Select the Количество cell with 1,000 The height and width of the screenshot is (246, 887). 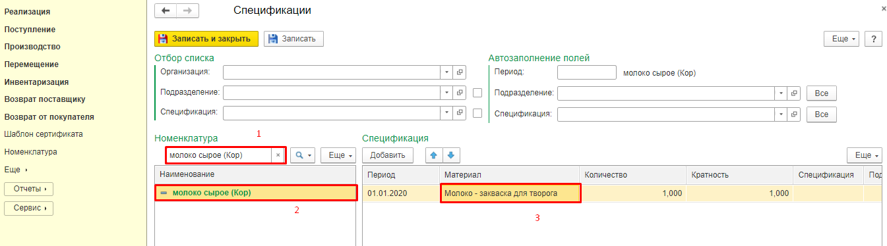(633, 193)
